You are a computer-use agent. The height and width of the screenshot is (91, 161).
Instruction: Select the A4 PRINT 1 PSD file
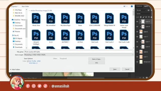coord(65,36)
